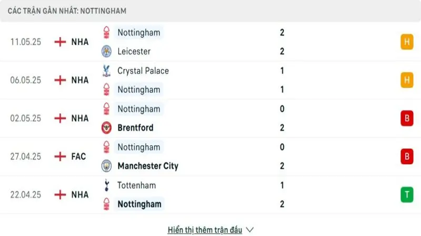
Task: Select the Tottenham team name
Action: coord(136,185)
